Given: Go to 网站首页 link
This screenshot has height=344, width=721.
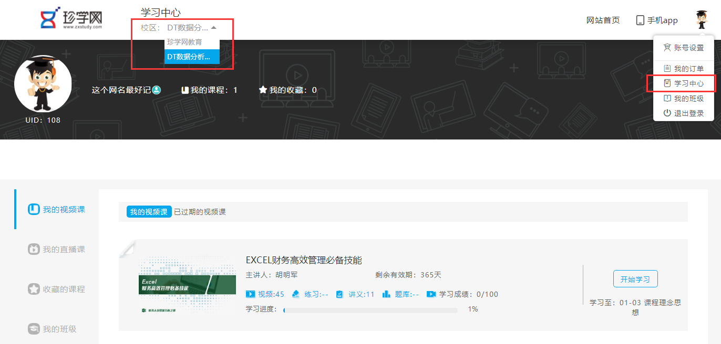Looking at the screenshot, I should [603, 20].
